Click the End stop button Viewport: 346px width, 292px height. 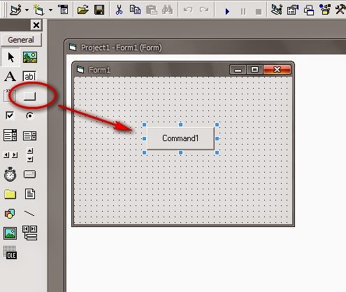point(259,11)
